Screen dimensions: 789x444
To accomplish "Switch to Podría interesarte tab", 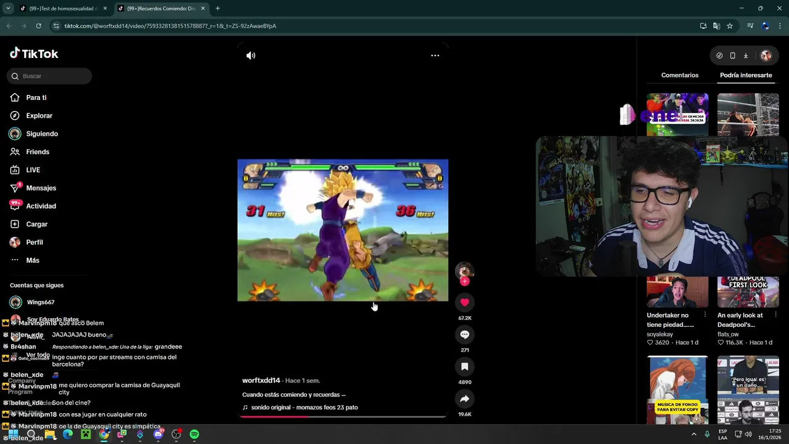I will (x=746, y=75).
